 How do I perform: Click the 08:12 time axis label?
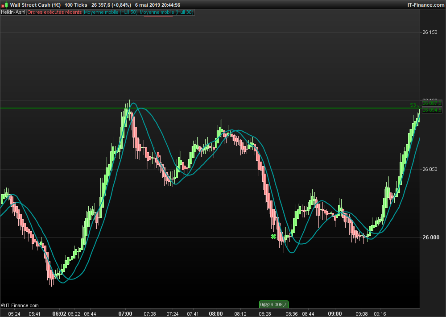[x=240, y=314]
